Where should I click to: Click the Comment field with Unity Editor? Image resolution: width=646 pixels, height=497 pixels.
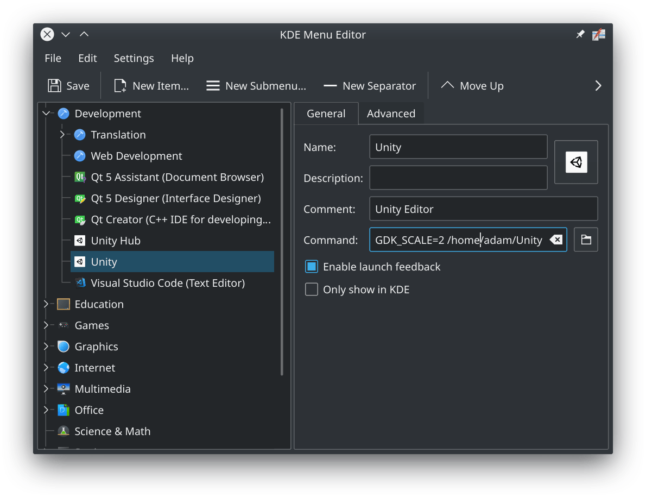[483, 209]
